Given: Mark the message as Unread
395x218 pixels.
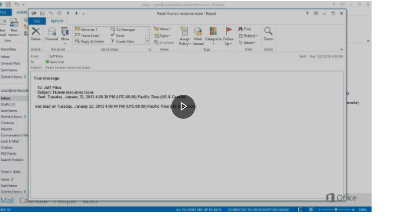Looking at the screenshot, I should (198, 36).
